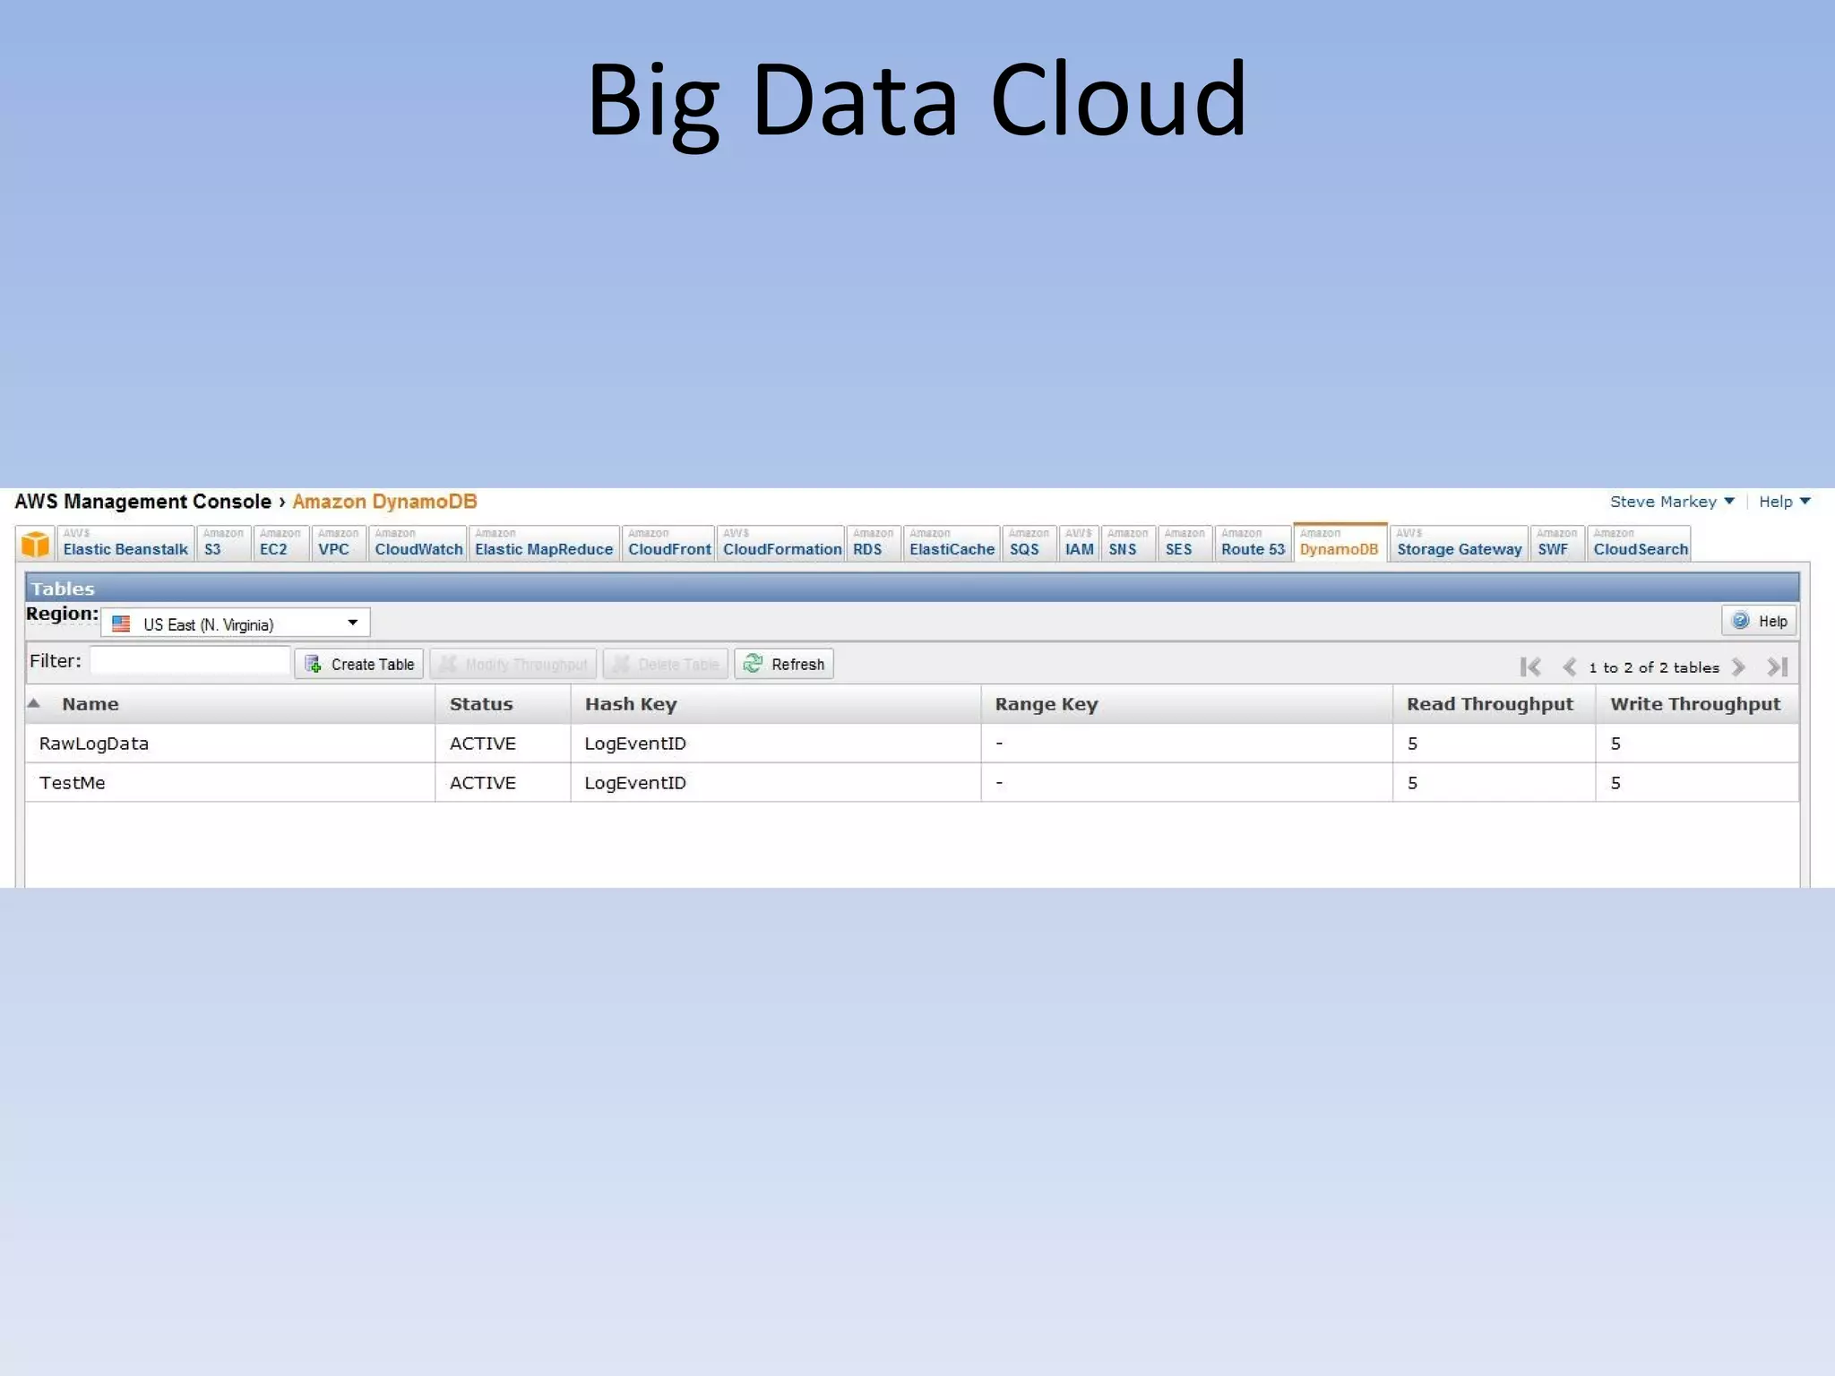
Task: Switch to the SNS tab
Action: click(x=1127, y=543)
